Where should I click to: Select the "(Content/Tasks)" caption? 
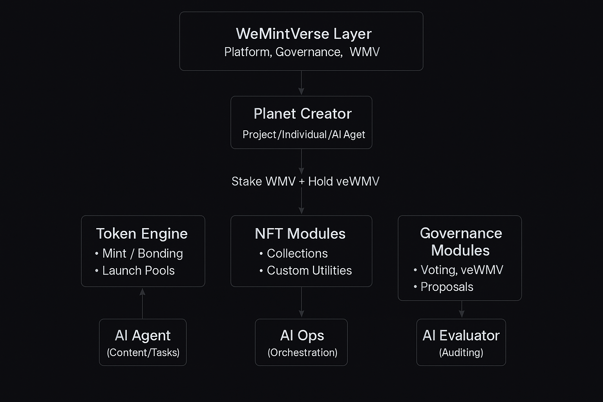click(x=143, y=353)
